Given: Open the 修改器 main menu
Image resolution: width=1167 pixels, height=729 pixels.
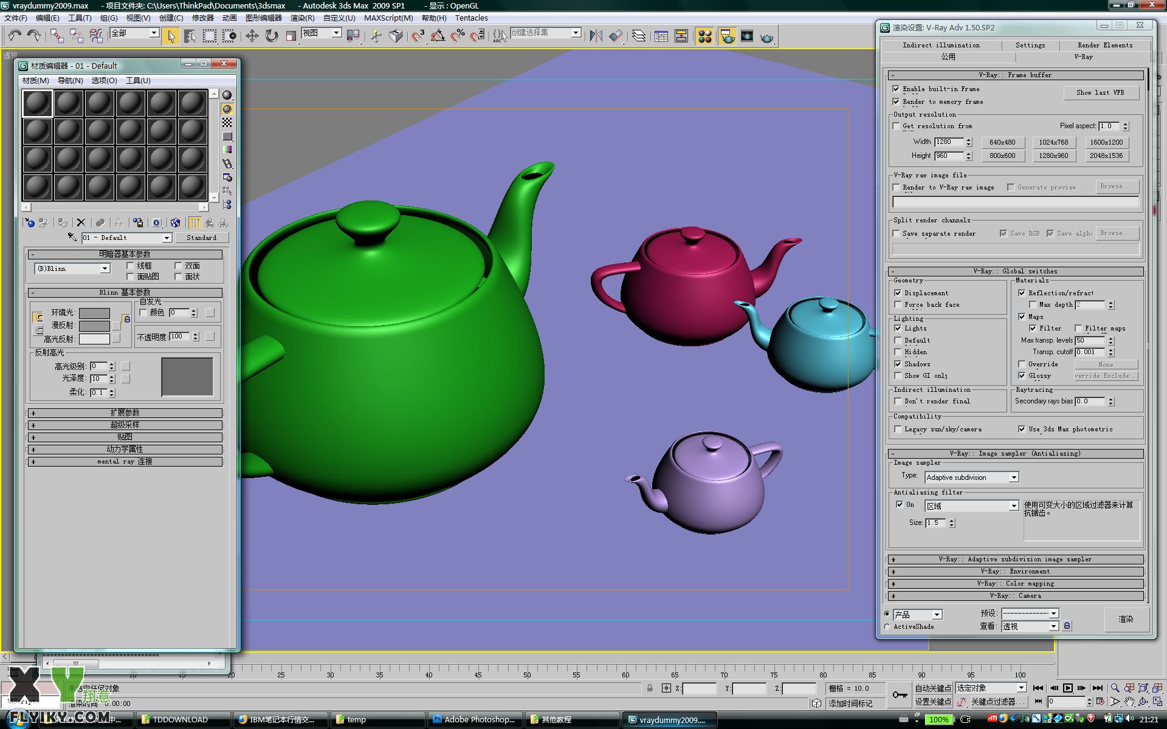Looking at the screenshot, I should click(202, 18).
